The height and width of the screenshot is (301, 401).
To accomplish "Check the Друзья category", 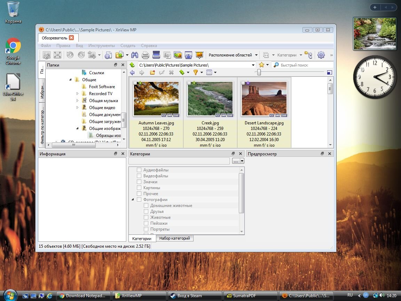I will 146,211.
